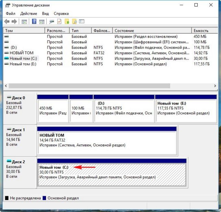Click the Back arrow toolbar icon
221x212 pixels.
click(7, 22)
